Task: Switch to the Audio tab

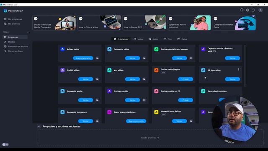Action: (153, 39)
